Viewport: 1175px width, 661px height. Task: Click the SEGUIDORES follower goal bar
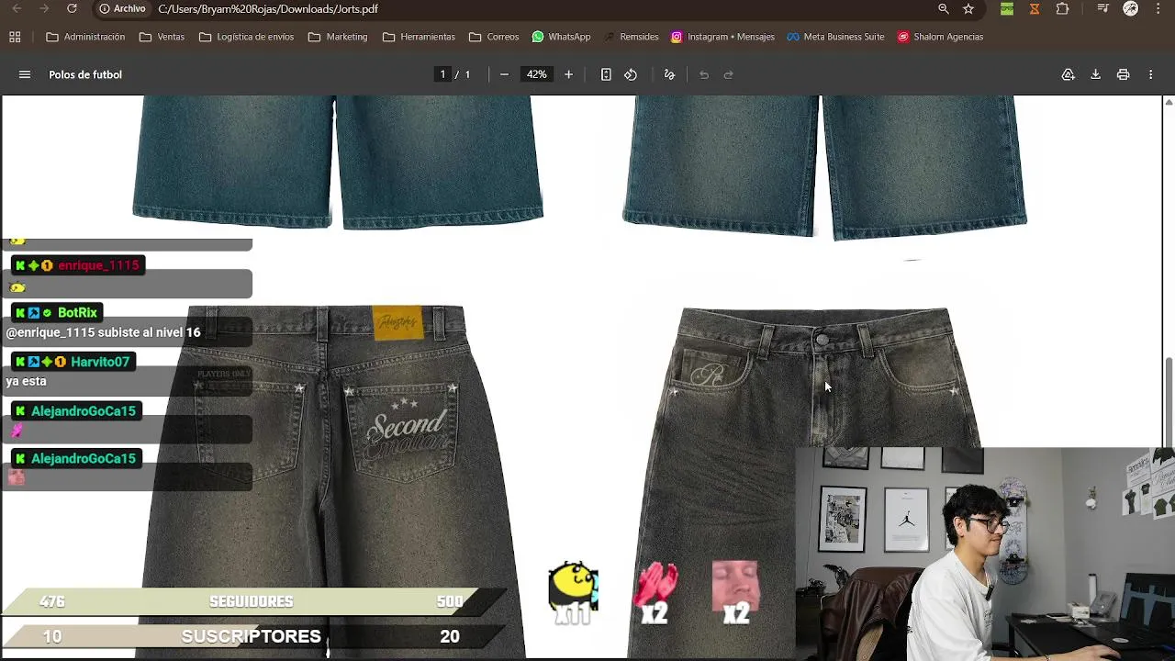(x=252, y=601)
